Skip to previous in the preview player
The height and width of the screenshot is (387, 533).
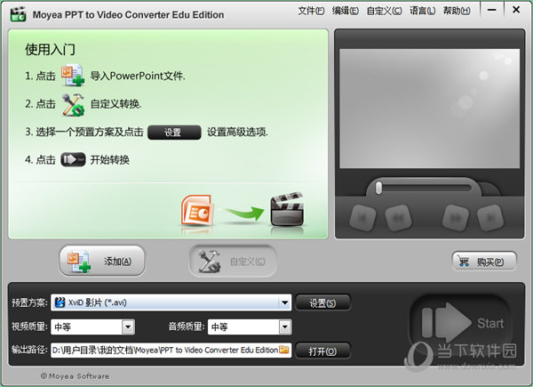click(x=362, y=218)
